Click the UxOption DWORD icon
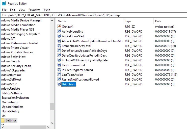Image resolution: width=187 pixels, height=129 pixels. (59, 84)
